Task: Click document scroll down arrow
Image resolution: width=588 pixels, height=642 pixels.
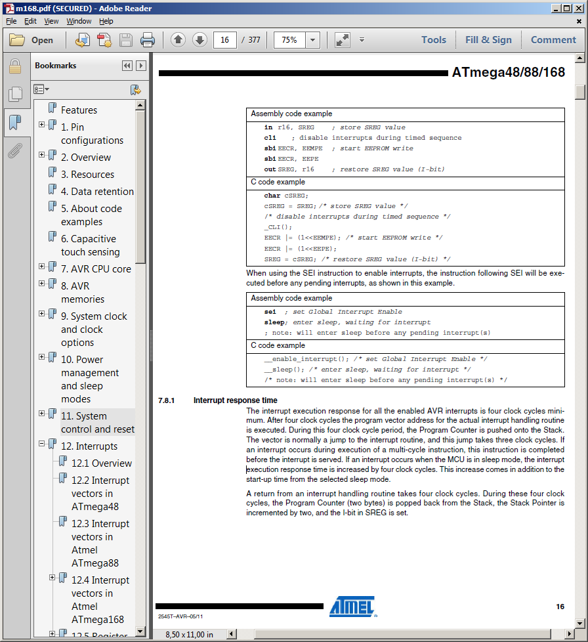Action: pos(580,624)
